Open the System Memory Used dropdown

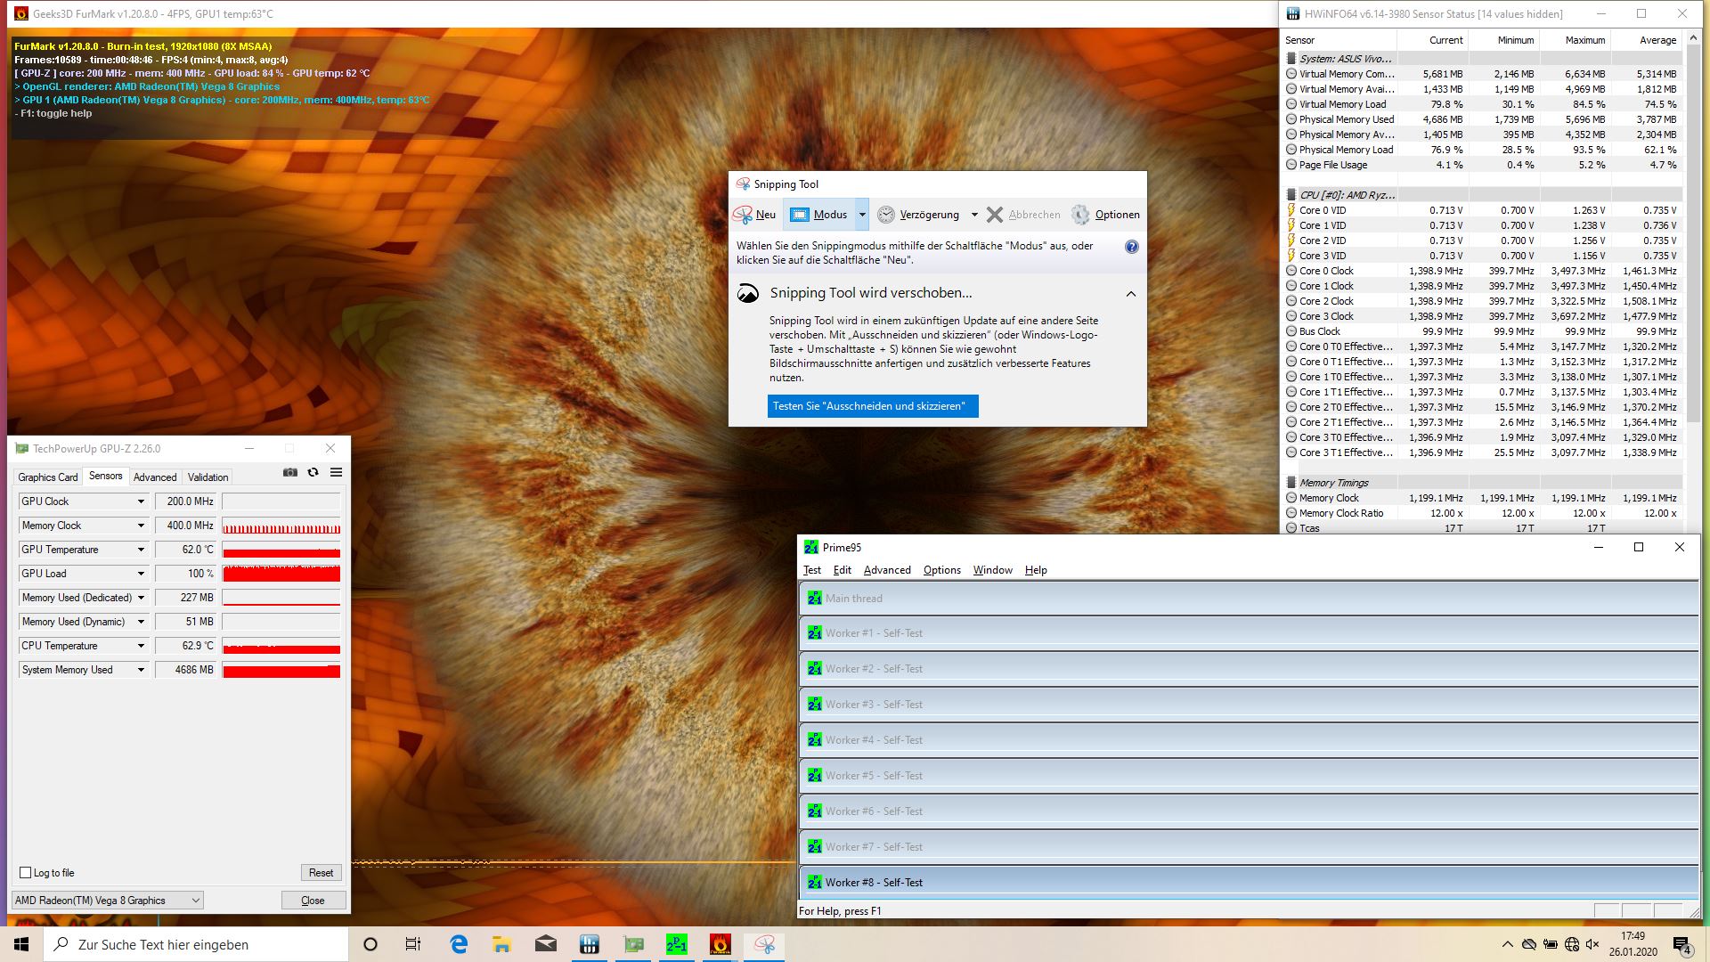click(x=141, y=670)
